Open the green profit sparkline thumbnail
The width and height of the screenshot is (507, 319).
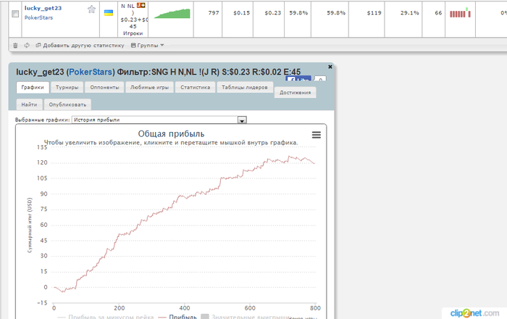[172, 14]
